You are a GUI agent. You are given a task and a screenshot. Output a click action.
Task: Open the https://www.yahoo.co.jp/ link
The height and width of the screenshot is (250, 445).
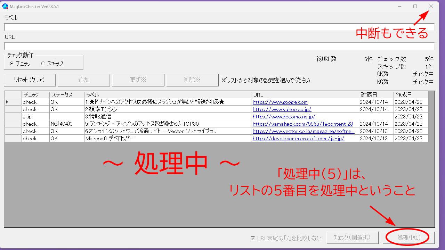(x=282, y=109)
